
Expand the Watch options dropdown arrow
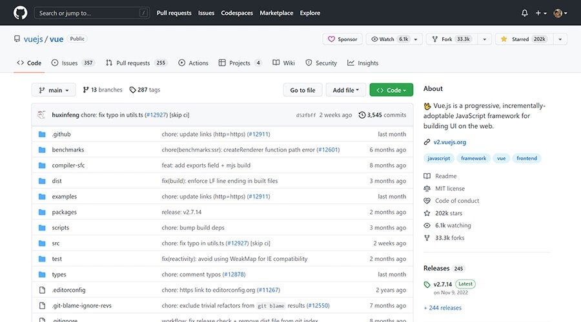(416, 39)
